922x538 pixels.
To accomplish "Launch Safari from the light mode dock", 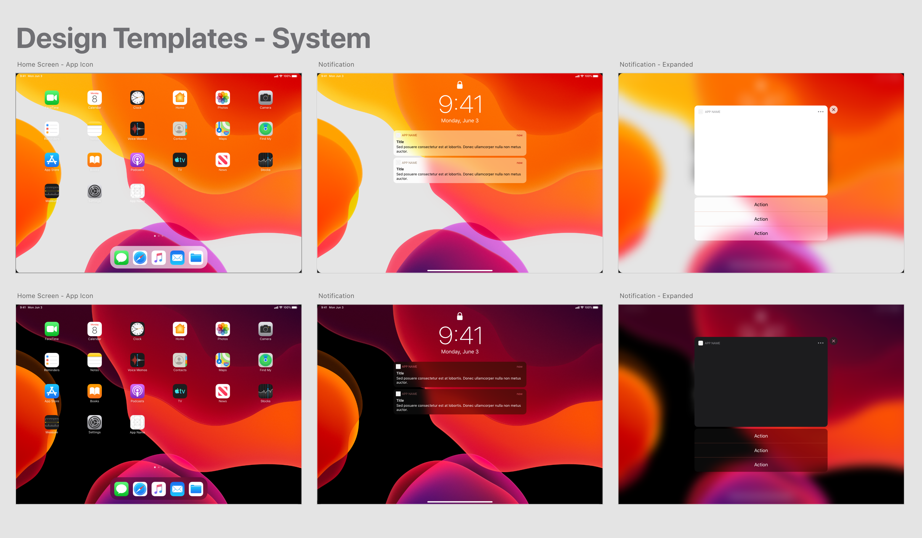I will (140, 258).
